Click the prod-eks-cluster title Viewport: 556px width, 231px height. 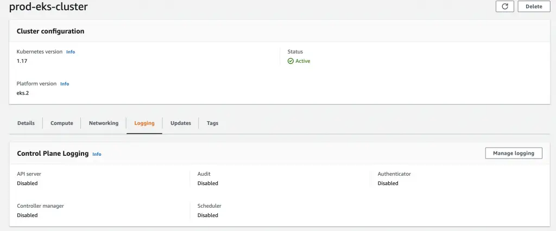[x=48, y=6]
